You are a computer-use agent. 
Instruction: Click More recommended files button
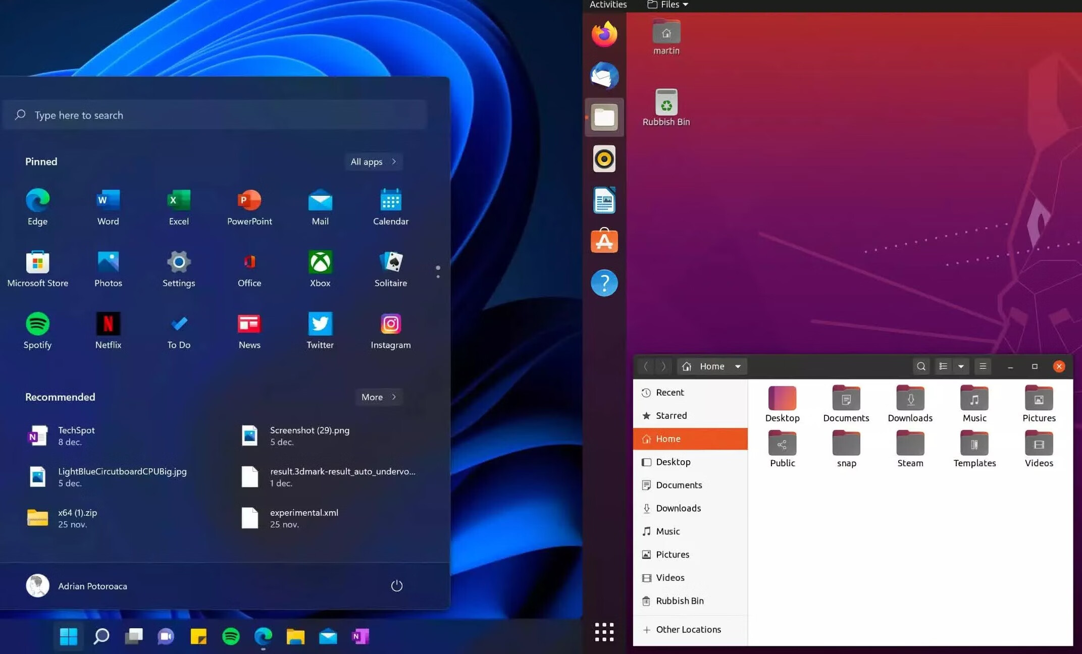coord(379,397)
